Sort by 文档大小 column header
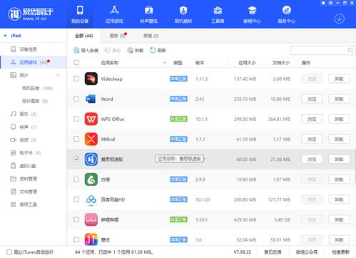 [x=281, y=62]
